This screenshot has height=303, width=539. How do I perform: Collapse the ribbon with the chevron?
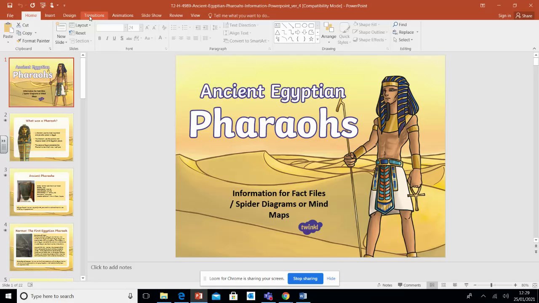click(x=535, y=49)
